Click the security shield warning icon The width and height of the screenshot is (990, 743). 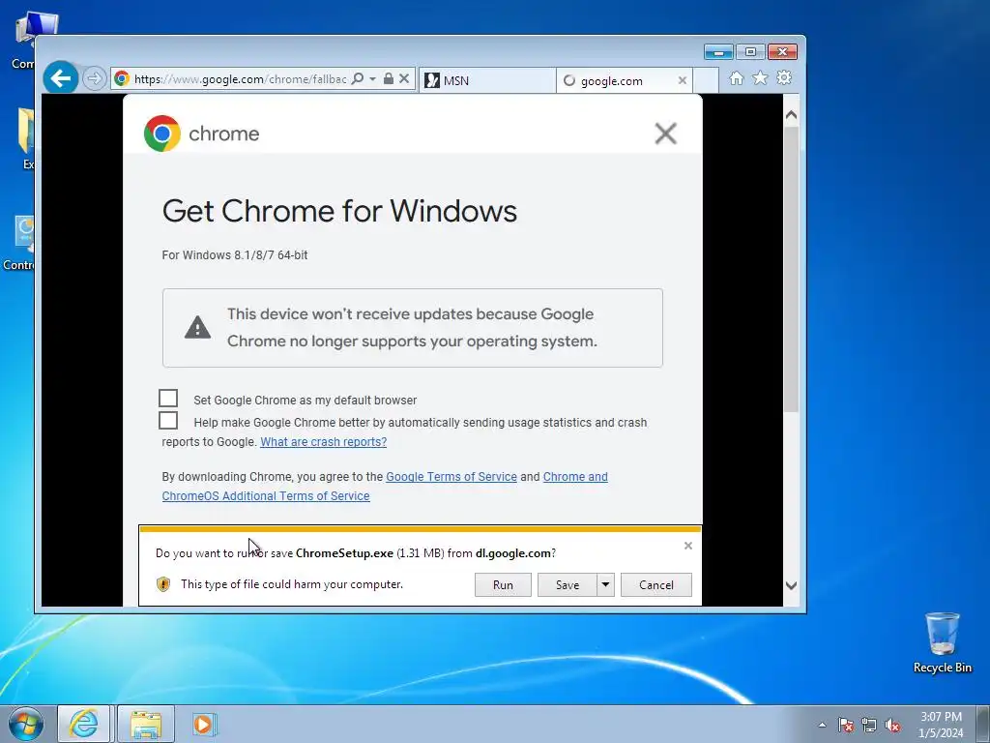pos(162,583)
